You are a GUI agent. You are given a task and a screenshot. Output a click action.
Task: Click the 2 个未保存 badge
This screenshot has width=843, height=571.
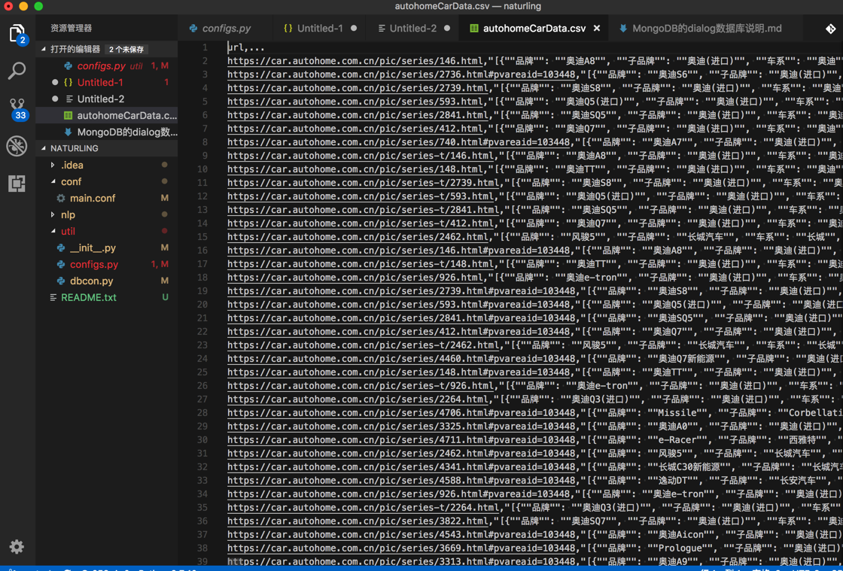click(x=126, y=49)
